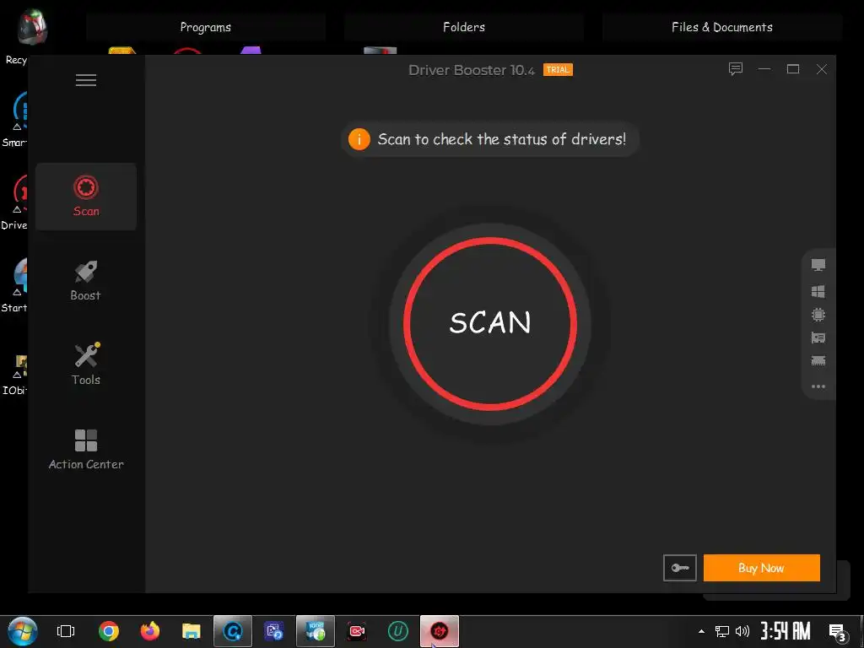
Task: Open feedback chat icon in title bar
Action: point(736,69)
